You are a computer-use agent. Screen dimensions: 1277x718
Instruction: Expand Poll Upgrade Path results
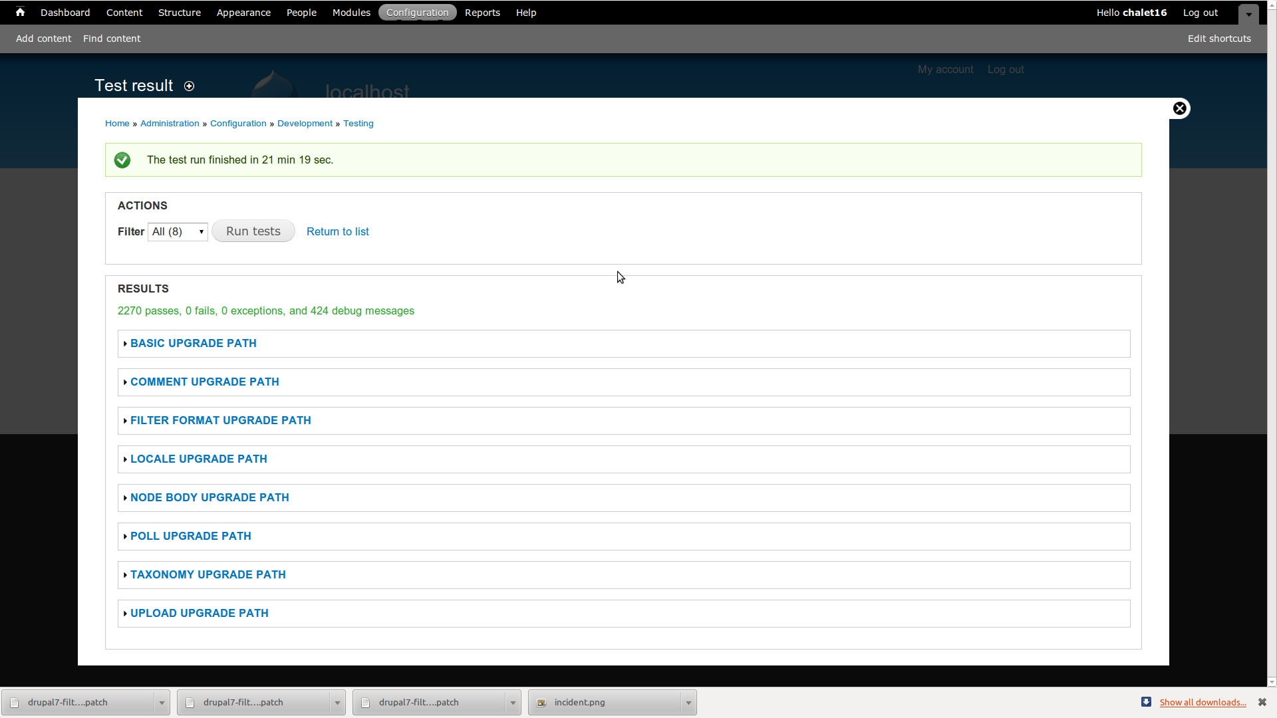tap(190, 536)
